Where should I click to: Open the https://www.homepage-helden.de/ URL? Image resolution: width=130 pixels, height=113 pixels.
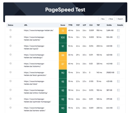(x=39, y=30)
